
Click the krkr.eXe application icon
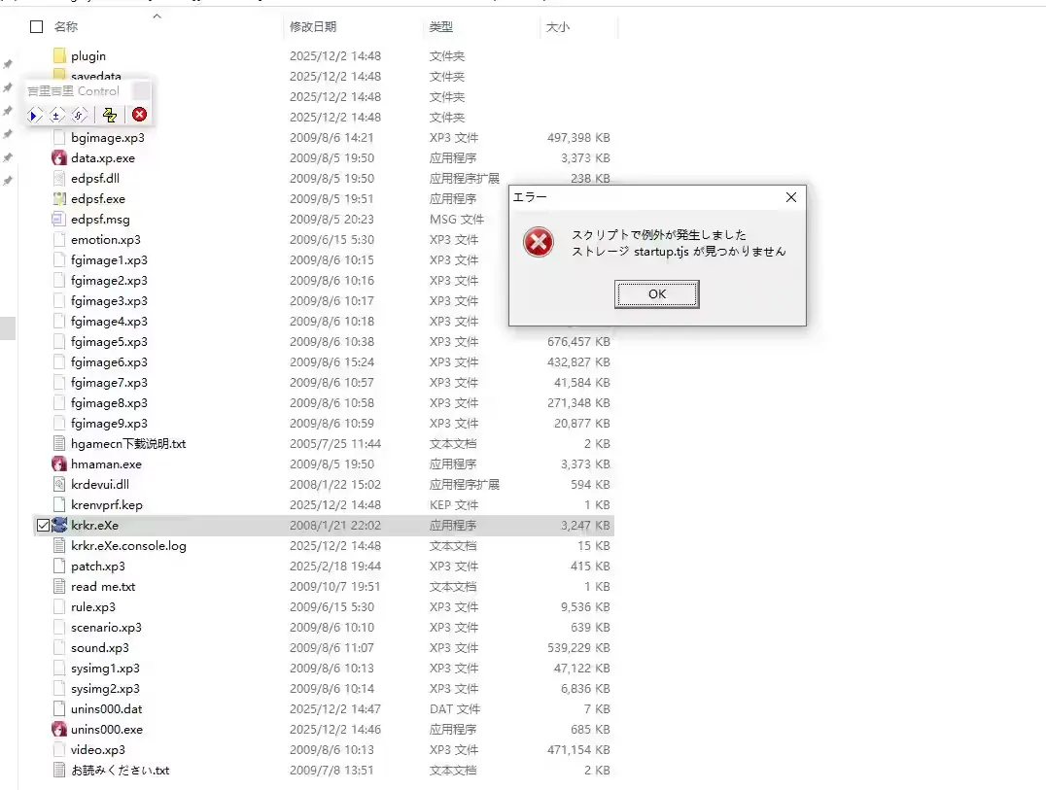59,525
